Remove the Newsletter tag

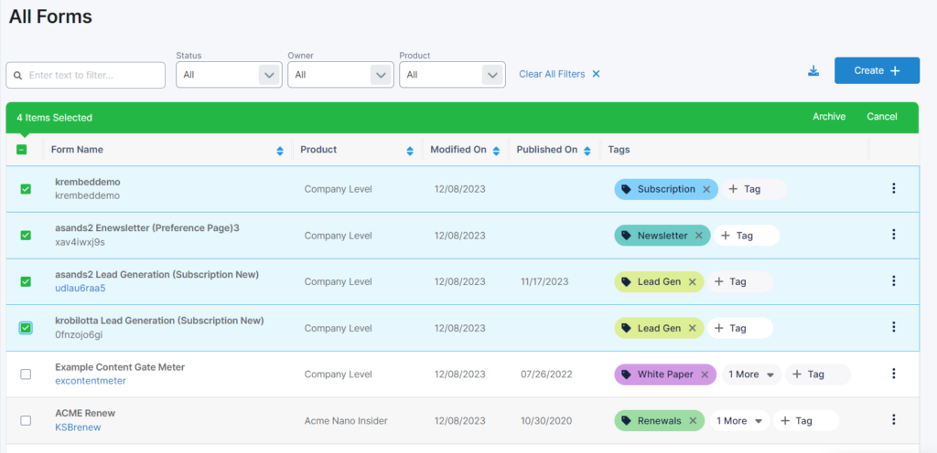[x=698, y=236]
